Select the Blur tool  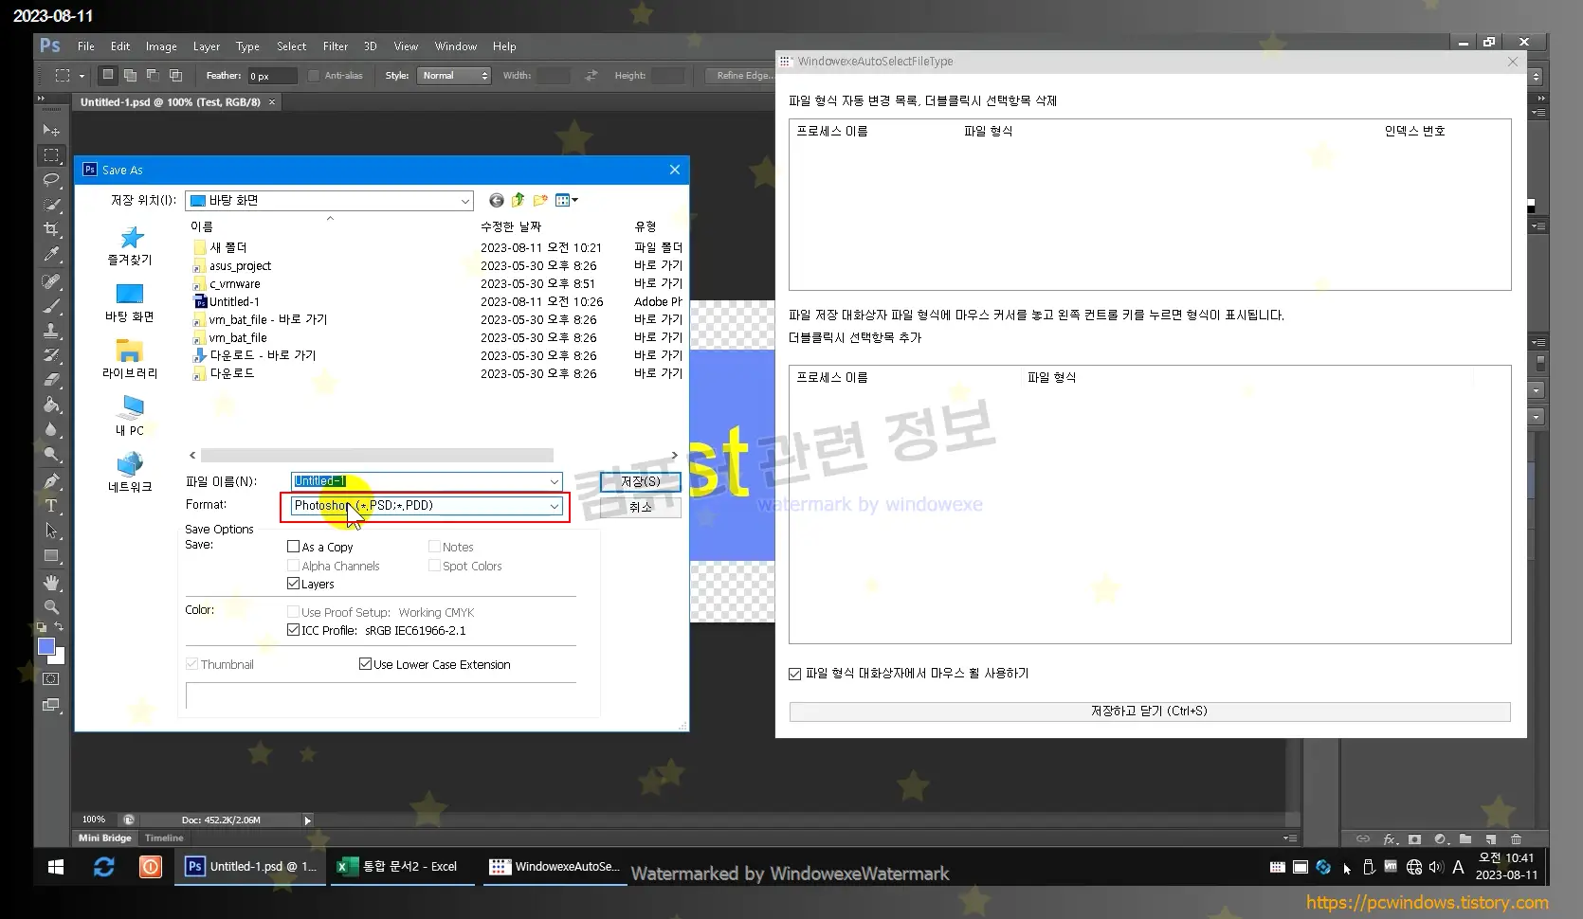pos(51,429)
